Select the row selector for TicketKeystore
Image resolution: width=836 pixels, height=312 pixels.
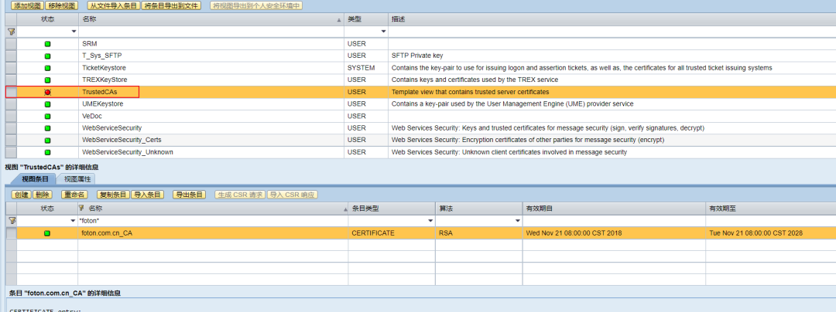[11, 68]
